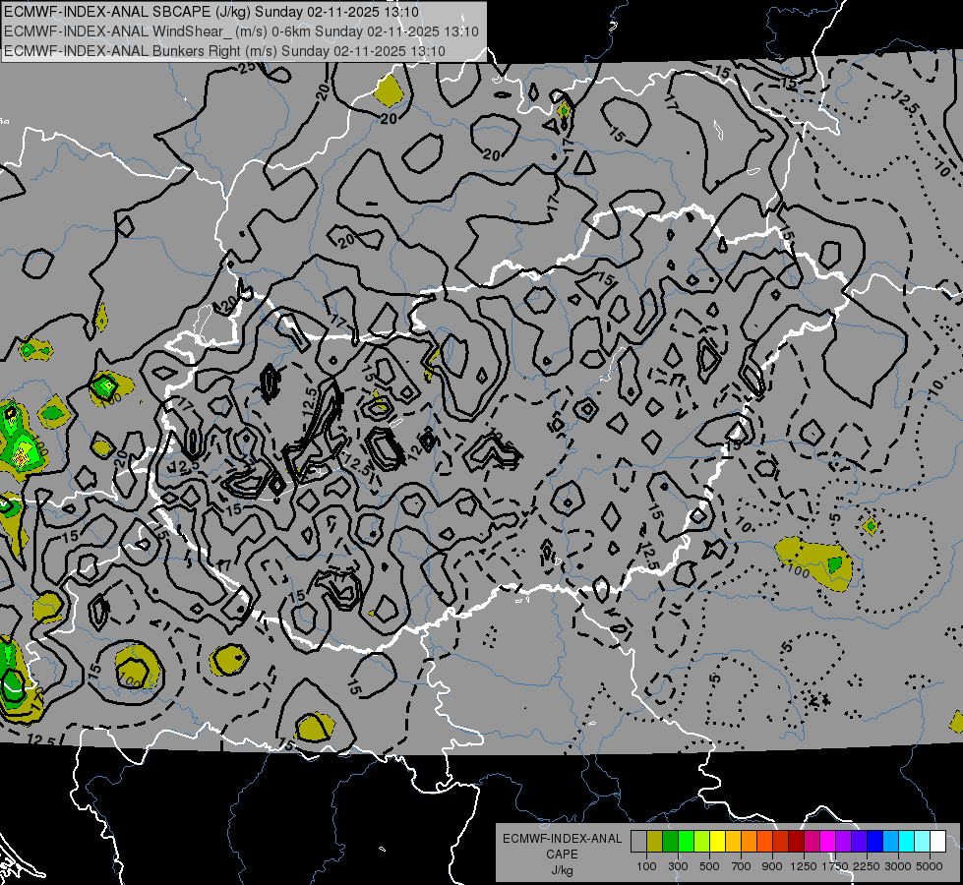Viewport: 963px width, 885px height.
Task: Click the 900 value under the color bar
Action: click(772, 866)
